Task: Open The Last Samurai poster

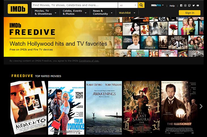Action: [x=142, y=108]
